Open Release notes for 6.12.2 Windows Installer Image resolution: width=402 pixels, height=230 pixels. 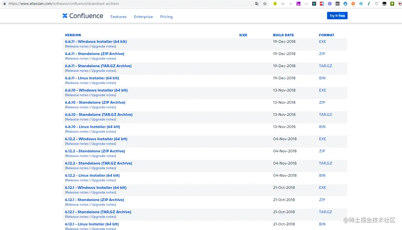(x=77, y=144)
